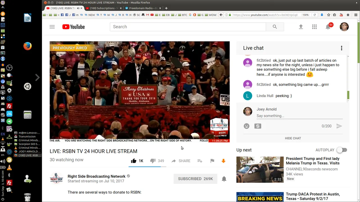The width and height of the screenshot is (360, 202).
Task: Open the bitcoin panel icon
Action: coord(3,14)
